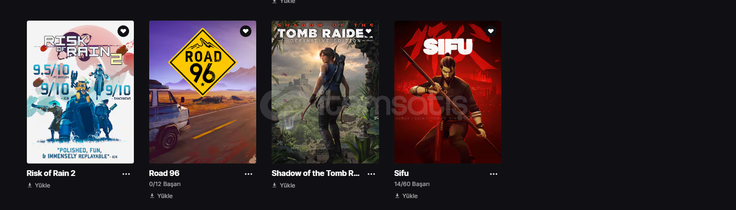The width and height of the screenshot is (736, 210).
Task: Click download icon under Risk of Rain 2
Action: [x=30, y=185]
